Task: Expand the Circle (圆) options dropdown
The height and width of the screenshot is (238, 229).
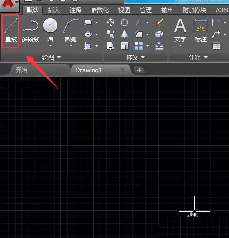Action: (x=50, y=46)
